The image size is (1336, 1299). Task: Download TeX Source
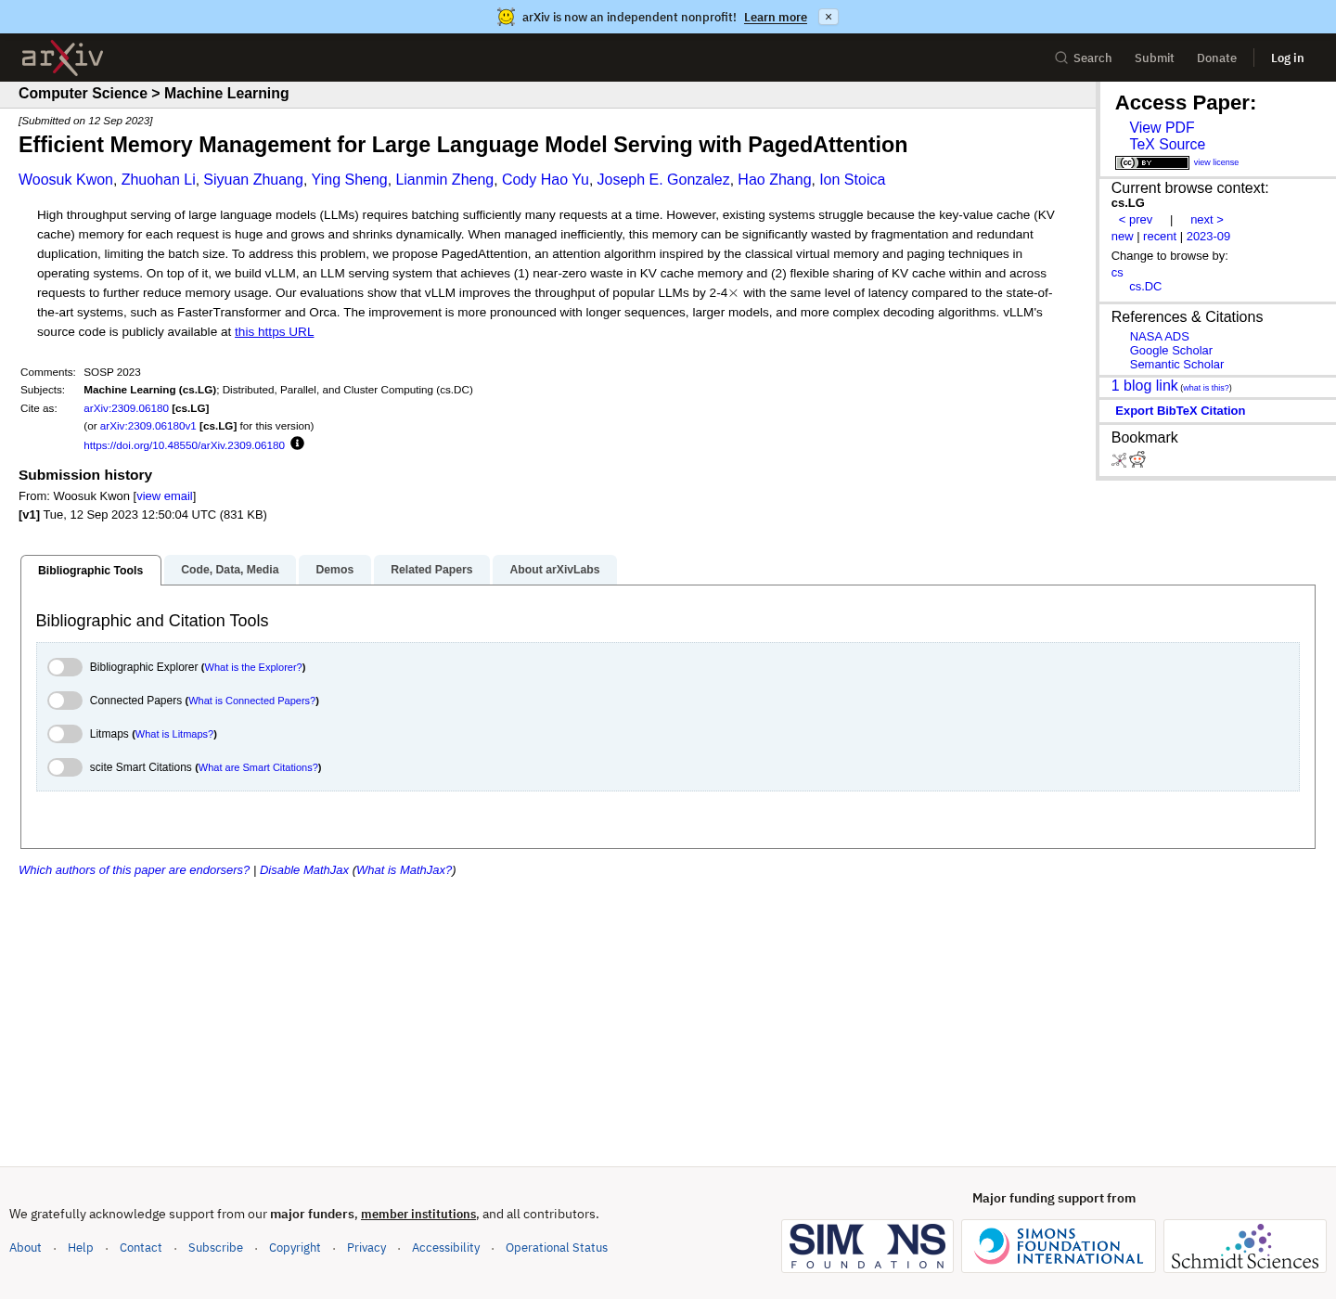point(1167,144)
